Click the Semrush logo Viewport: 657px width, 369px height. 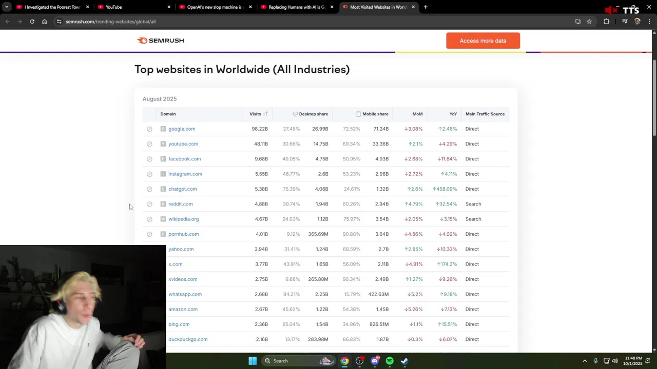[160, 40]
